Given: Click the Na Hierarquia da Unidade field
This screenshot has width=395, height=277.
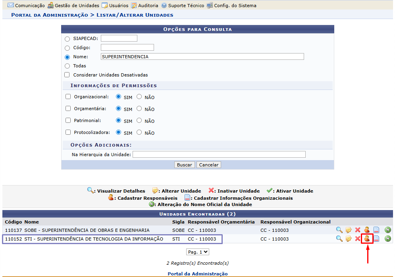Looking at the screenshot, I should [219, 155].
